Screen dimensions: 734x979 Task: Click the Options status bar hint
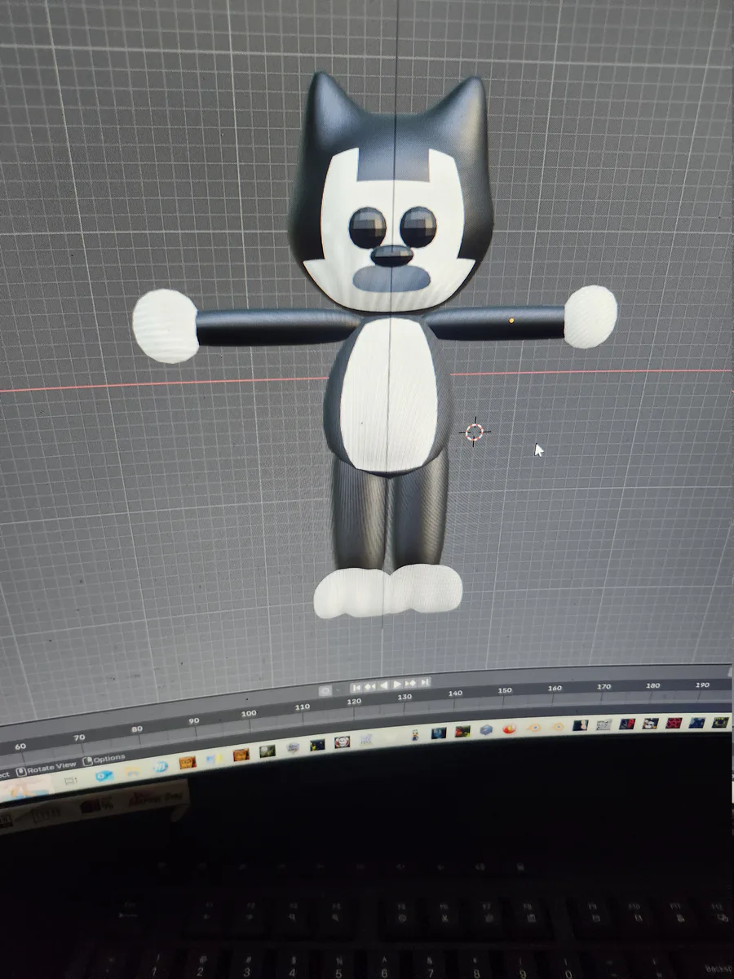coord(104,760)
